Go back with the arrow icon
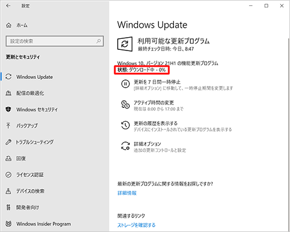This screenshot has width=290, height=232. (x=8, y=6)
